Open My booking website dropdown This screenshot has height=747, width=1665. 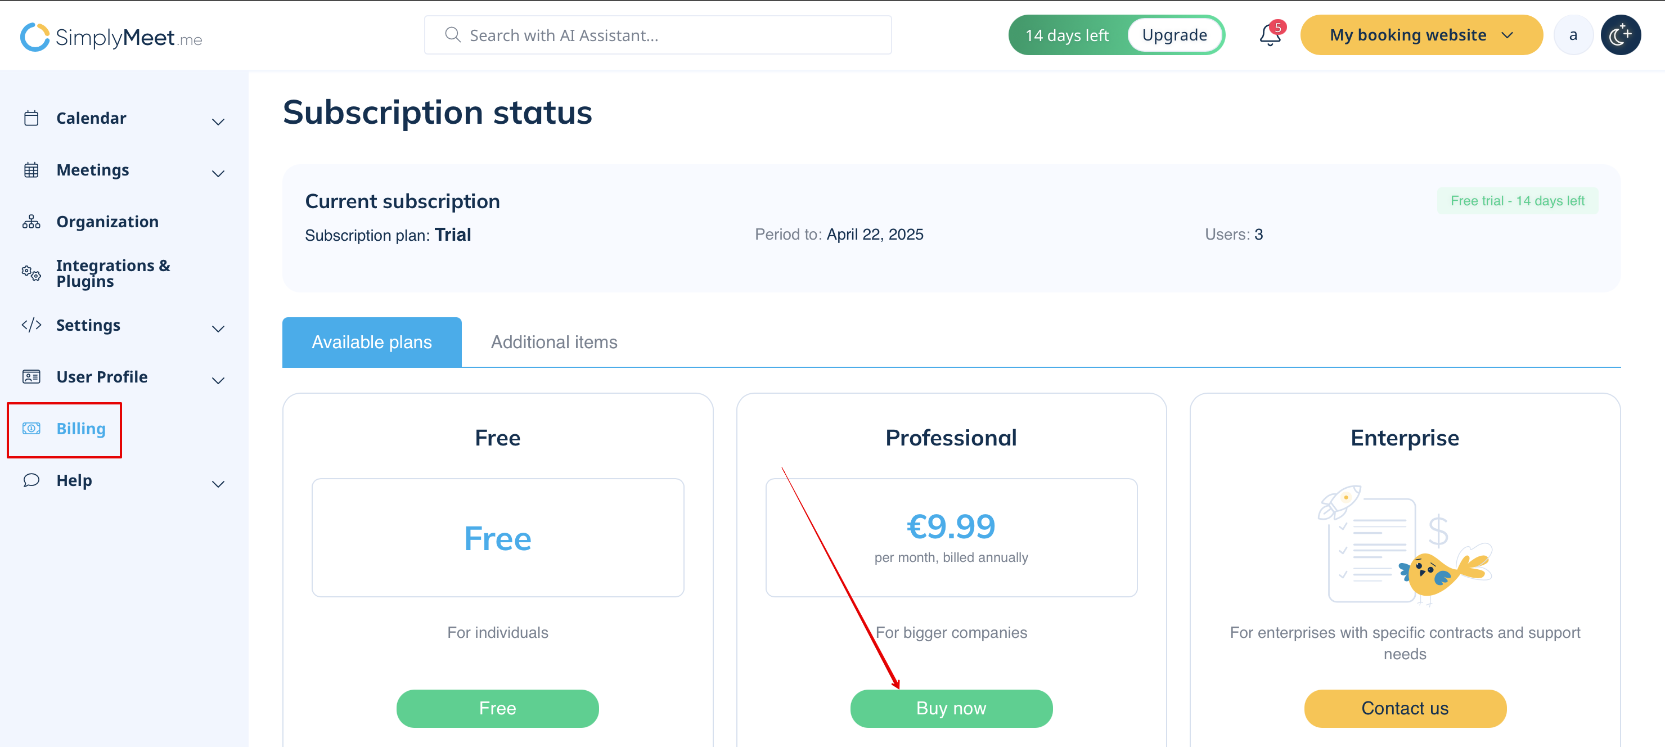pos(1421,35)
